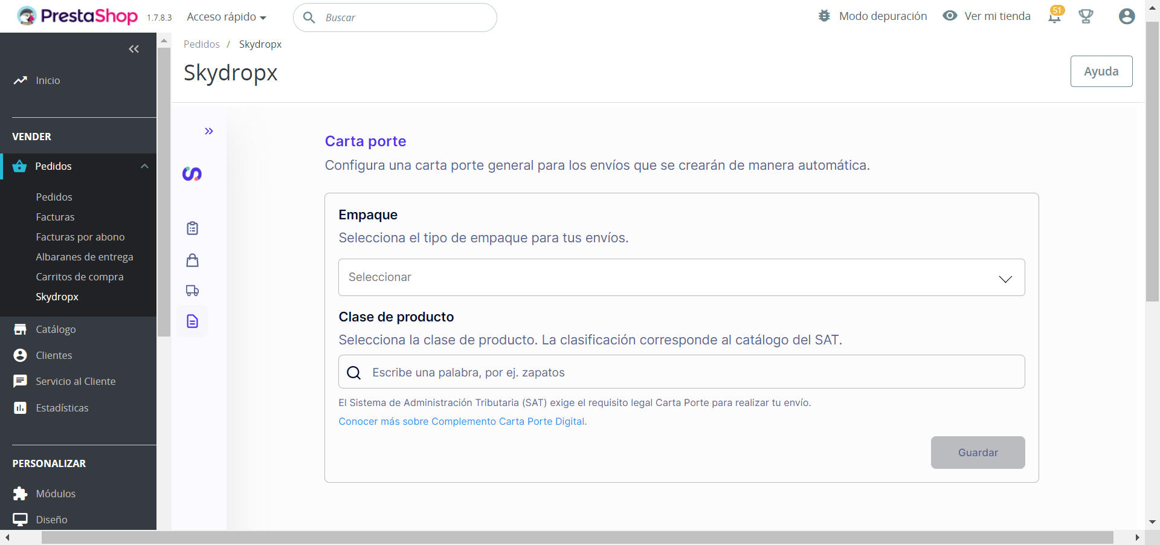This screenshot has height=545, width=1160.
Task: Click the Skydropx logo icon
Action: point(192,174)
